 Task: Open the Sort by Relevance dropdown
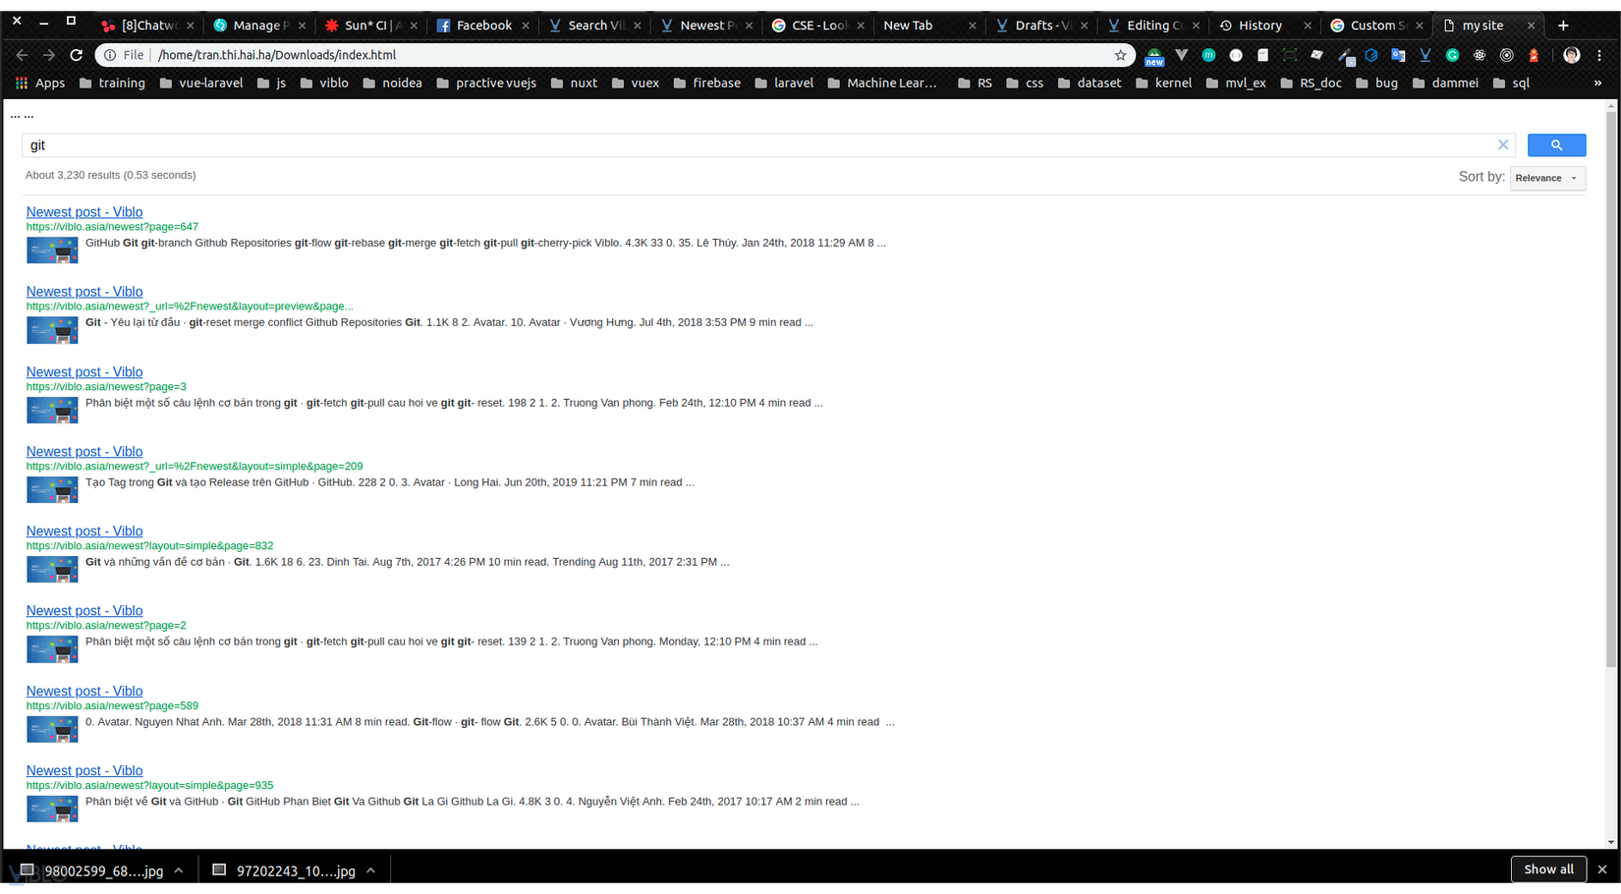[x=1547, y=178]
